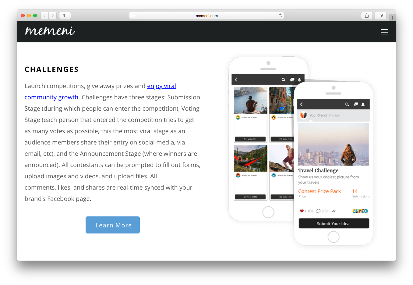Click the Safari forward arrow
Screen dimensions: 413x285
[53, 16]
